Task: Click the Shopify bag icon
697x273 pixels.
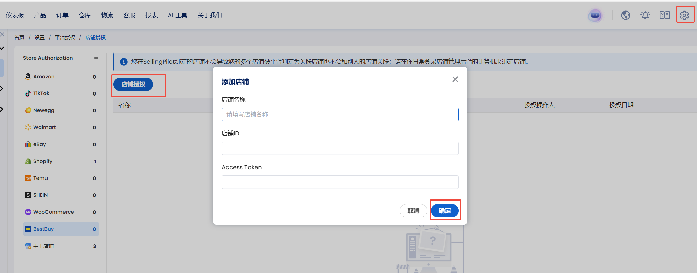Action: pos(28,161)
